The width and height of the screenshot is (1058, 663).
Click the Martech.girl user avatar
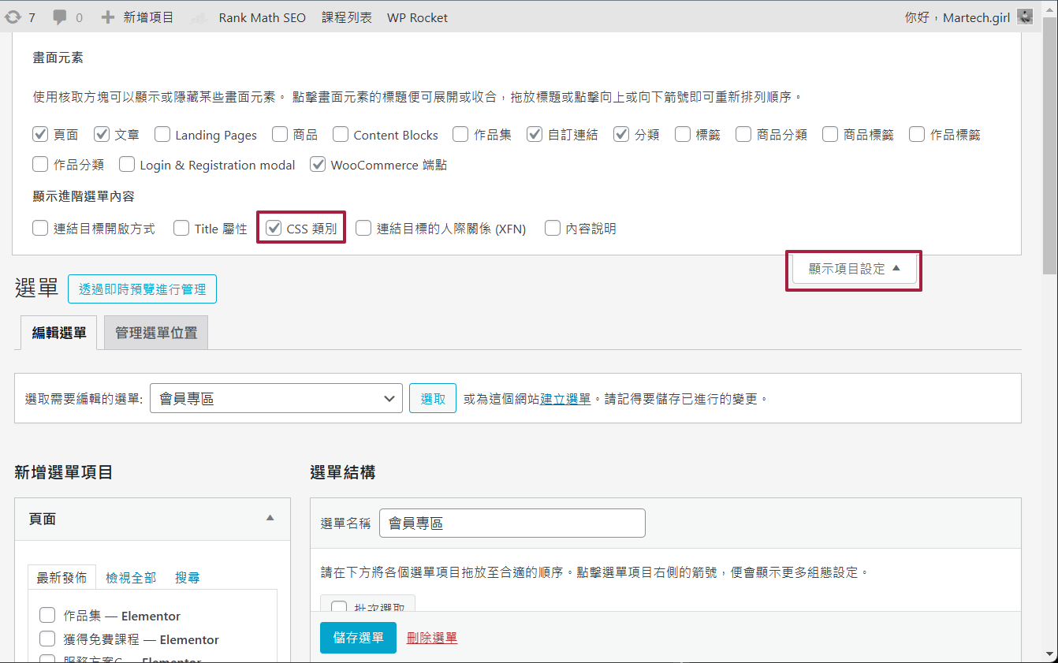coord(1025,17)
